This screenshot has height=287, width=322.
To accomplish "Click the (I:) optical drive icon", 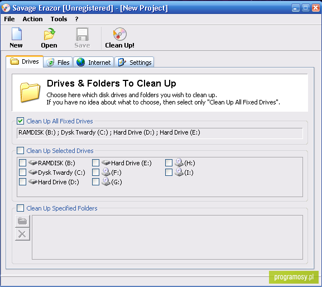I will pos(179,172).
